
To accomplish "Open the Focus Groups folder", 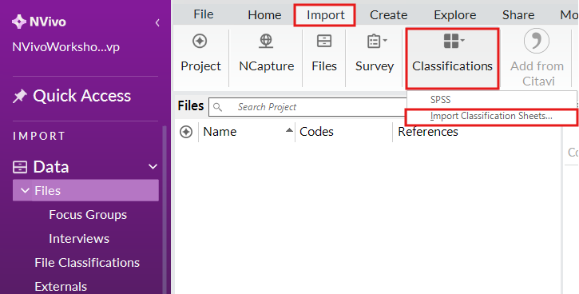I will coord(88,215).
